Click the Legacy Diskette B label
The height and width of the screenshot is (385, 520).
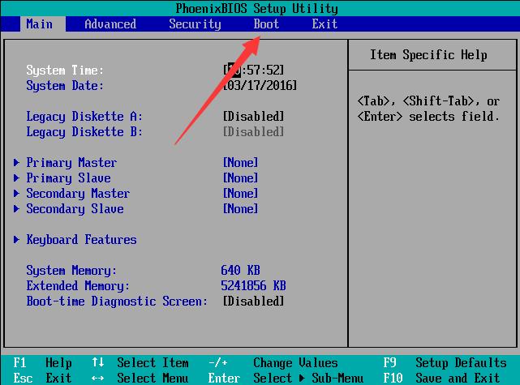coord(84,132)
